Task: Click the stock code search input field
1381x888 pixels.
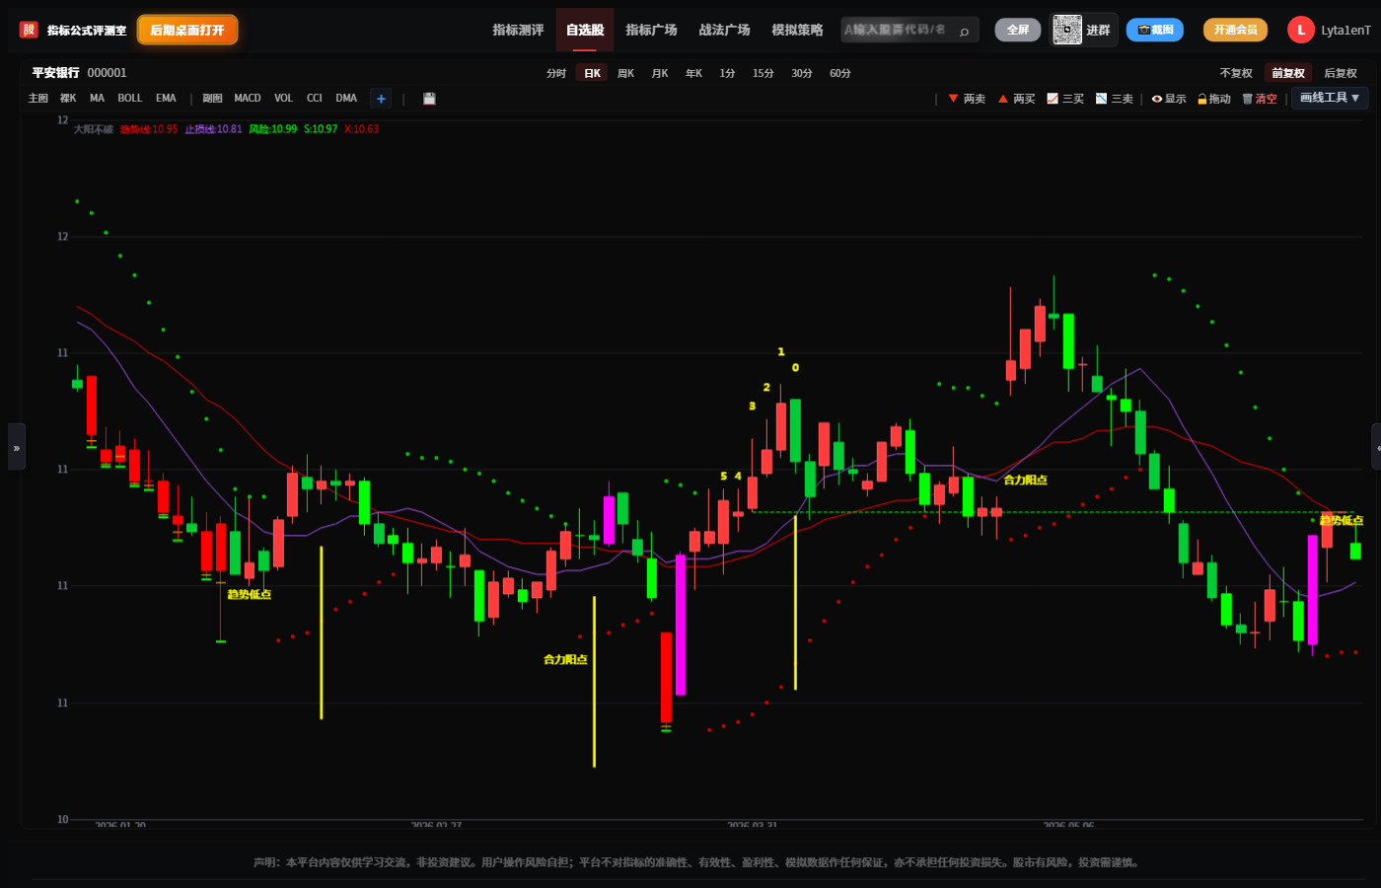Action: 898,30
